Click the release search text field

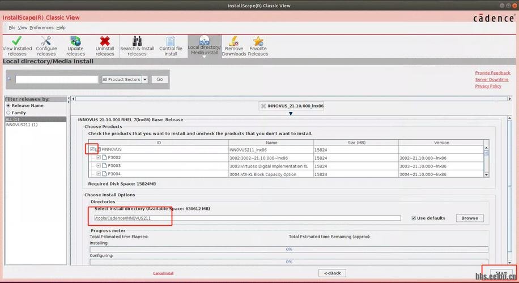click(57, 79)
